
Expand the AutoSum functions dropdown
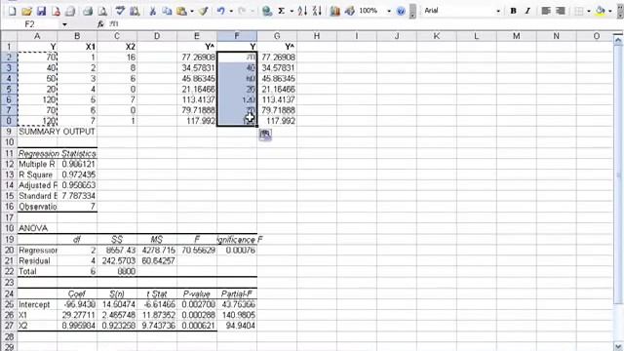coord(292,11)
